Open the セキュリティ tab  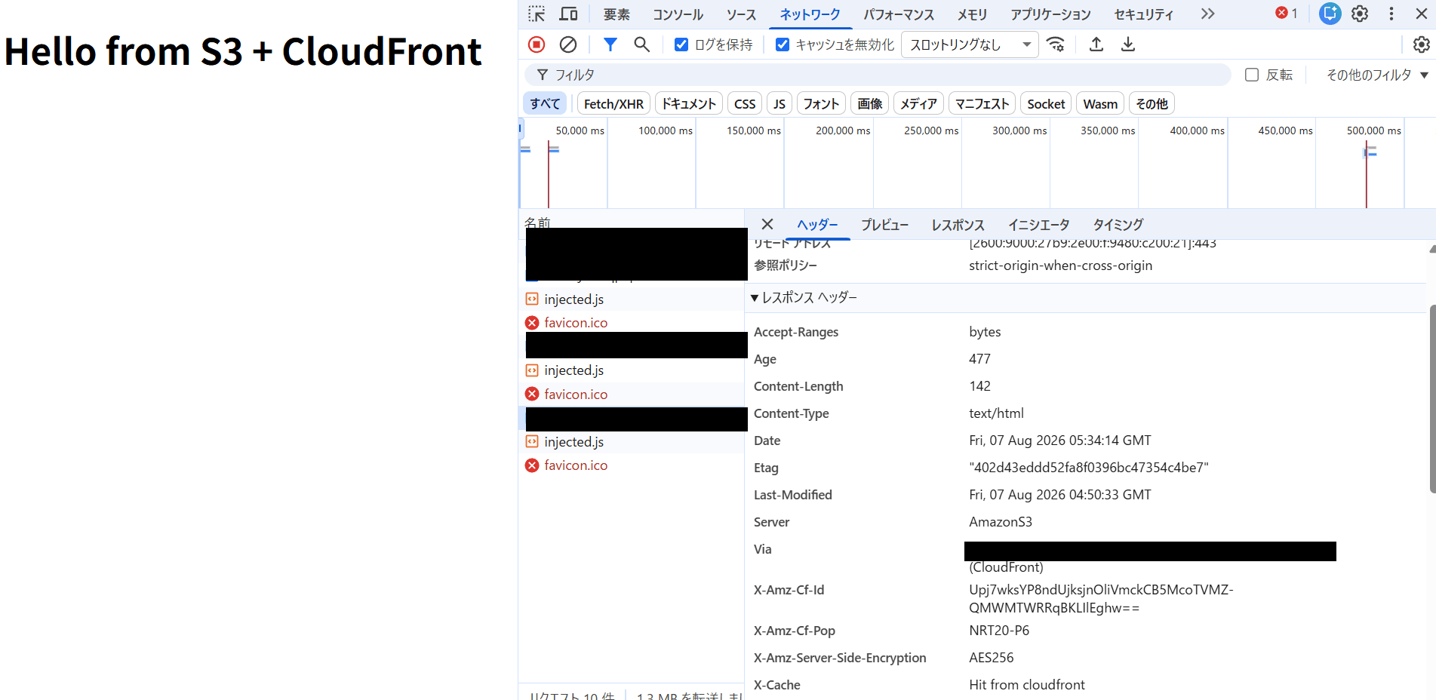(1144, 14)
